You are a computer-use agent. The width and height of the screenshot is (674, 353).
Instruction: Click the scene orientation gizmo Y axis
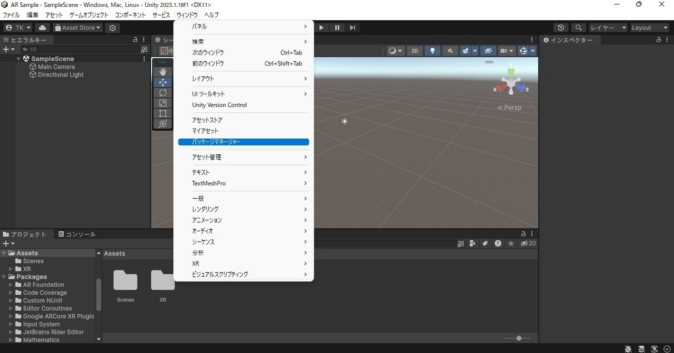click(x=511, y=73)
